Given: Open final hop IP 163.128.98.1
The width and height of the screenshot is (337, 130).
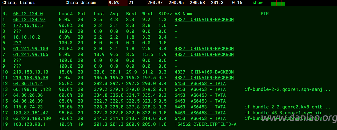Looking at the screenshot, I should 29,124.
